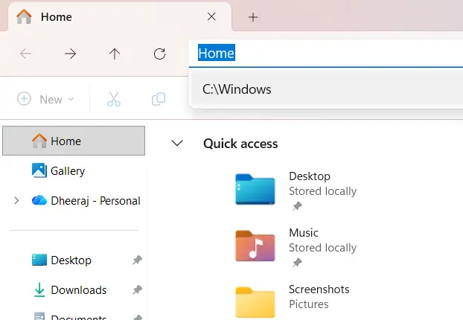This screenshot has width=463, height=320.
Task: Go up one folder level
Action: (x=115, y=54)
